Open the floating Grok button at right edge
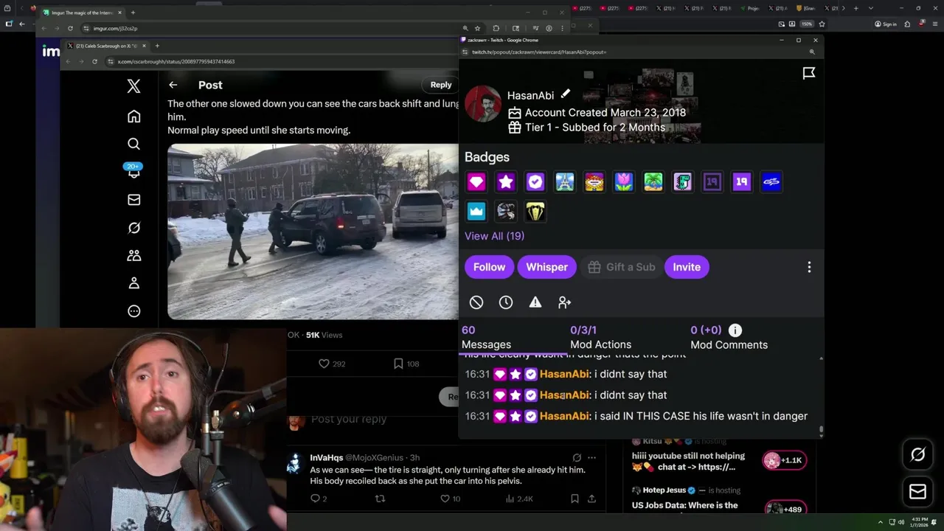This screenshot has height=531, width=944. pos(917,455)
